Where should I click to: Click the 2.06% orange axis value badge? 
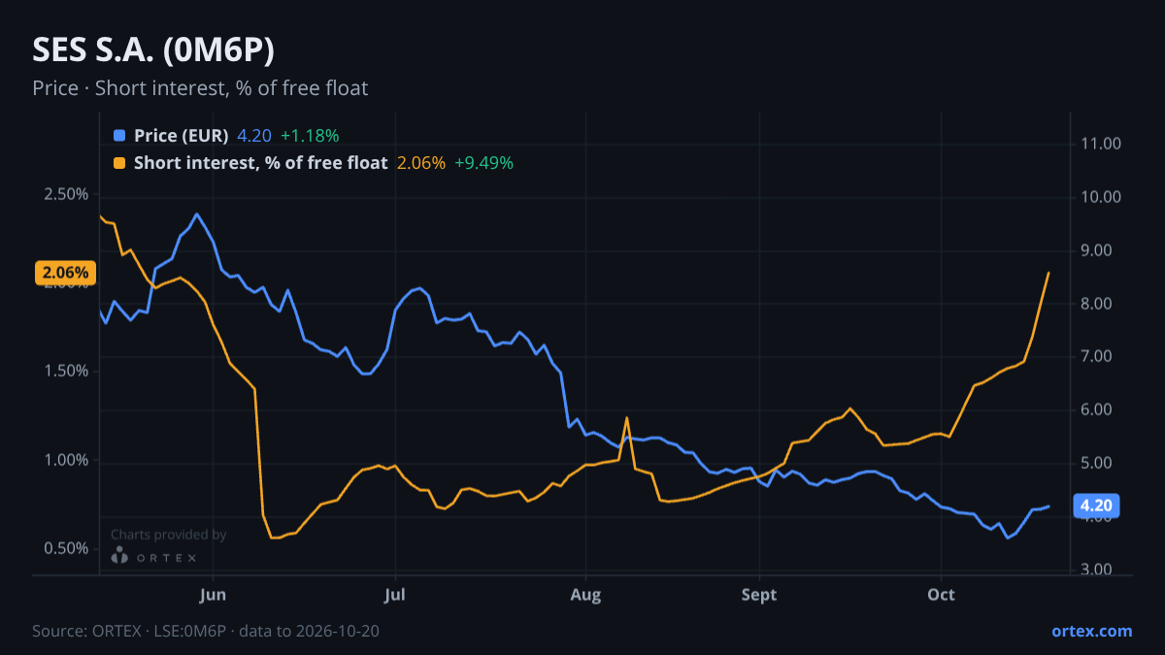66,273
